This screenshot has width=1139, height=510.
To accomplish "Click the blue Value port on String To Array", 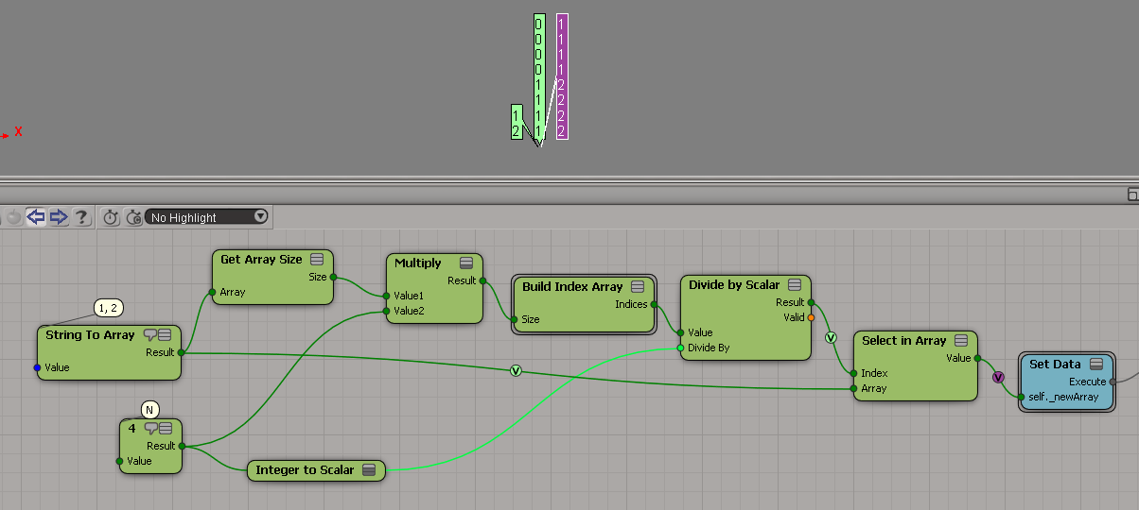I will (38, 367).
